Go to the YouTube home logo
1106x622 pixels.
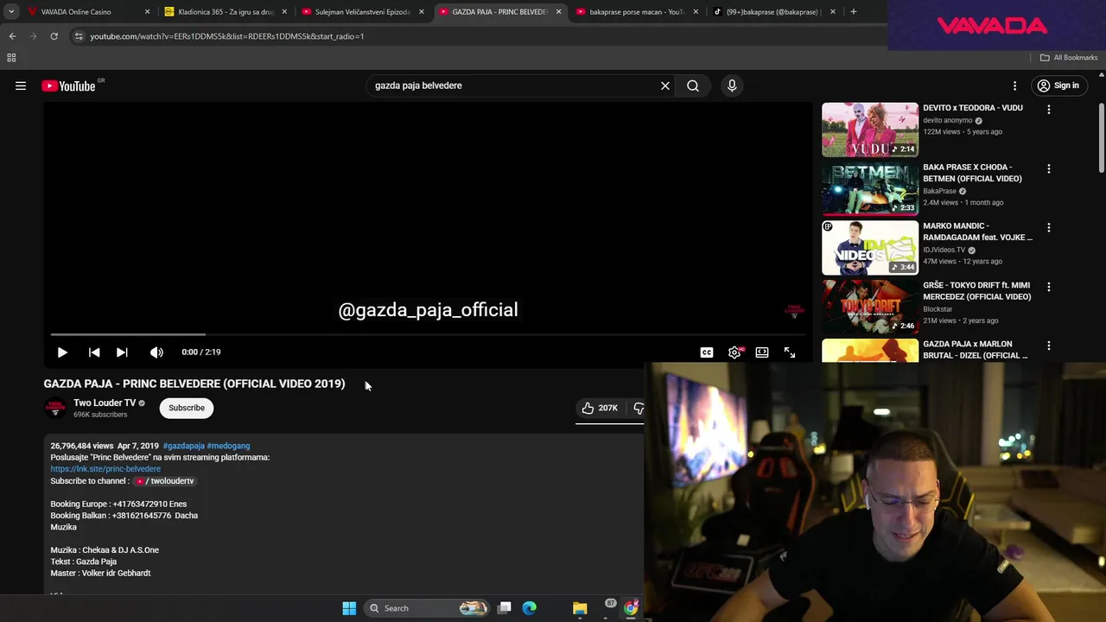pos(68,86)
